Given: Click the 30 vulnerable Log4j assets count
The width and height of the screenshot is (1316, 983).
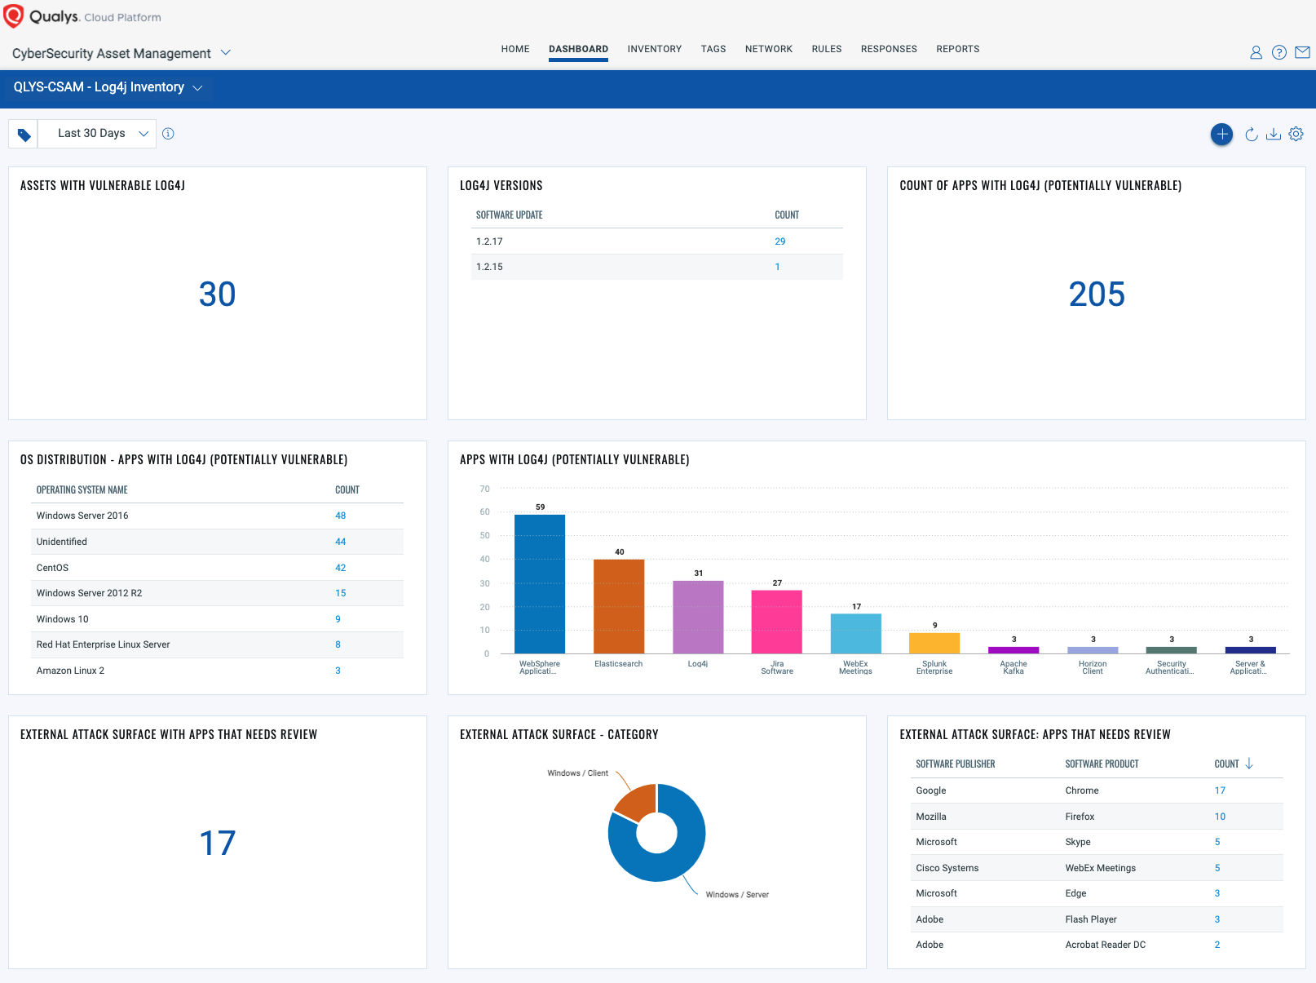Looking at the screenshot, I should [x=217, y=294].
